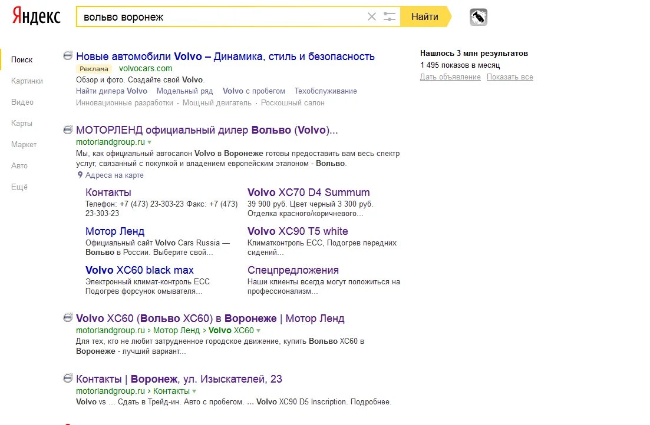Expand arrow after Контакты breadcrumb
The height and width of the screenshot is (425, 650).
[x=194, y=391]
